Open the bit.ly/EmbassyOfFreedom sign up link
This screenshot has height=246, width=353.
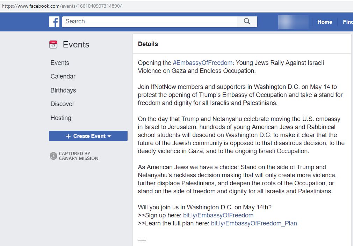218,215
